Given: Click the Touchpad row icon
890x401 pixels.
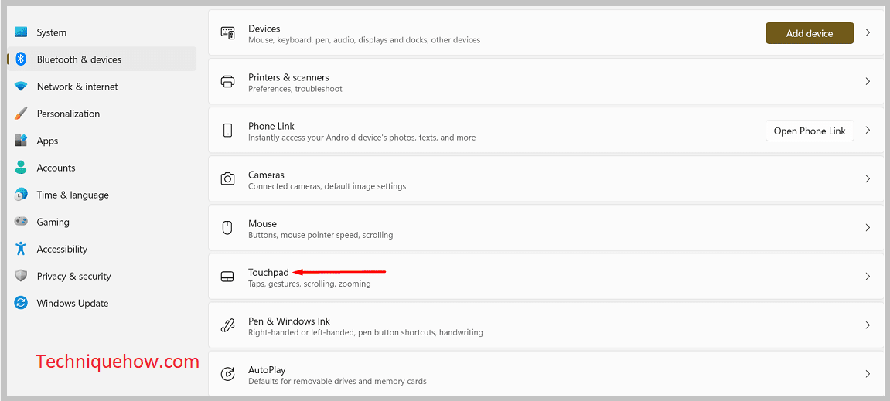Looking at the screenshot, I should tap(227, 277).
